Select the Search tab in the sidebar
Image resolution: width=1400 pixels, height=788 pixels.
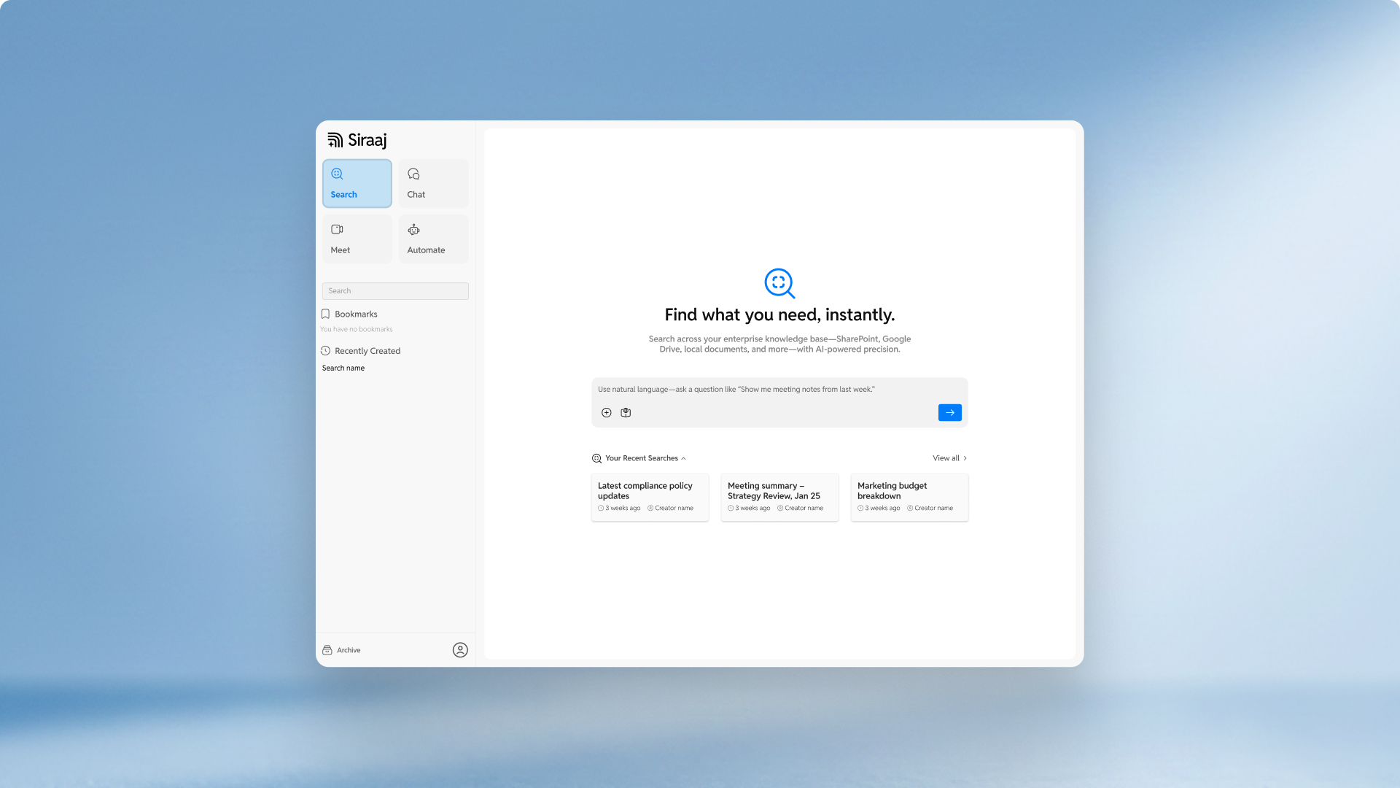coord(357,183)
